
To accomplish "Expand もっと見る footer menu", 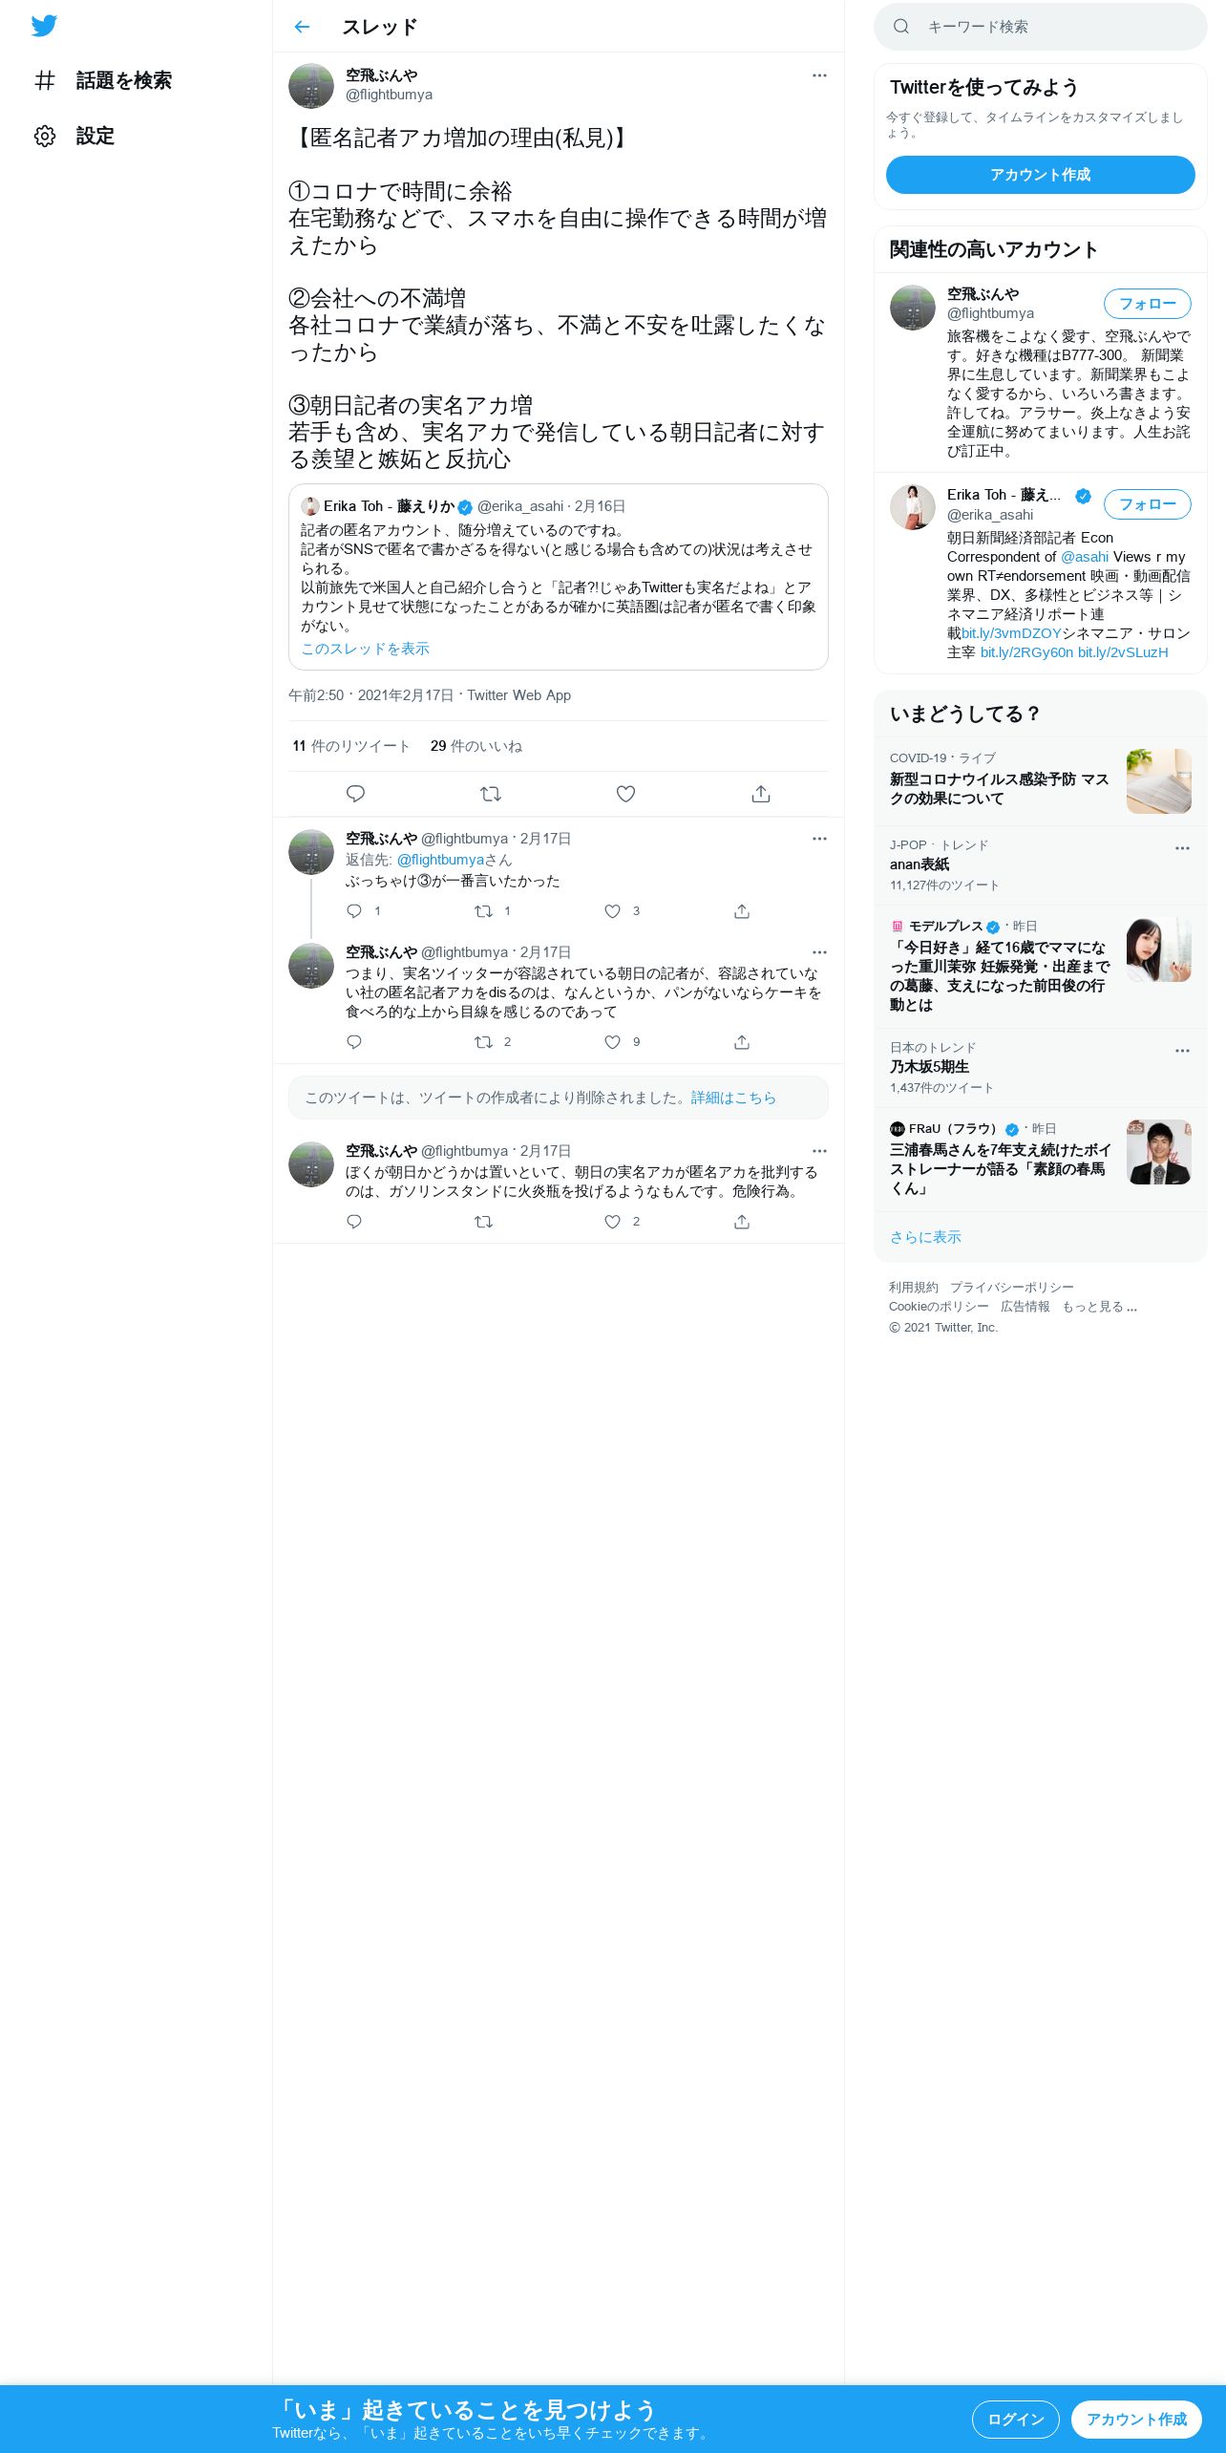I will (1099, 1307).
